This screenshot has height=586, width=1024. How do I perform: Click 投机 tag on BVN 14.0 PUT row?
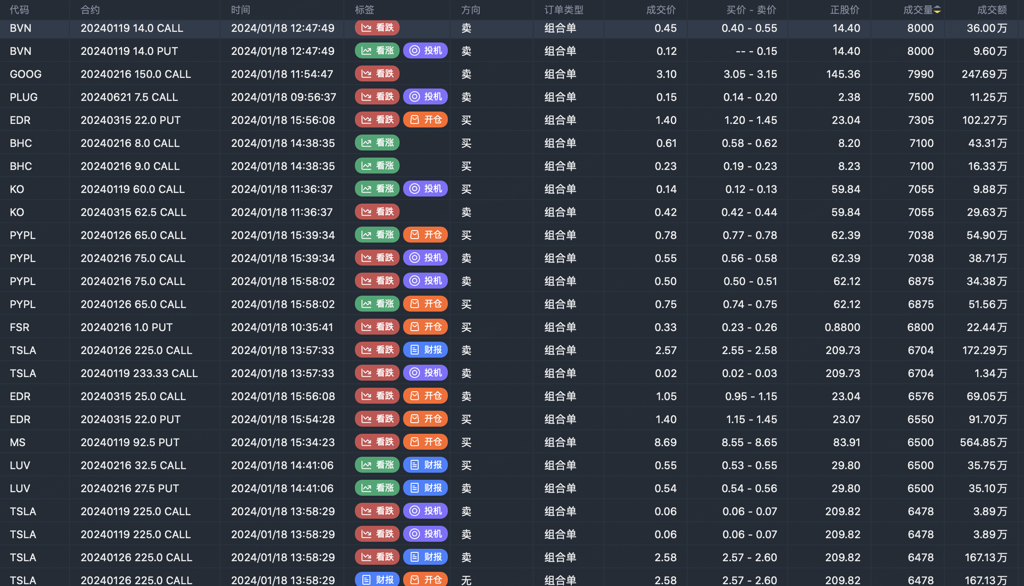(425, 51)
